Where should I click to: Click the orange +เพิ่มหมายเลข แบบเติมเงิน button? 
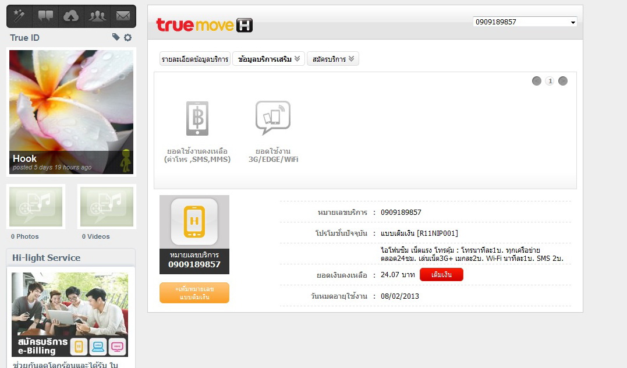(x=194, y=293)
